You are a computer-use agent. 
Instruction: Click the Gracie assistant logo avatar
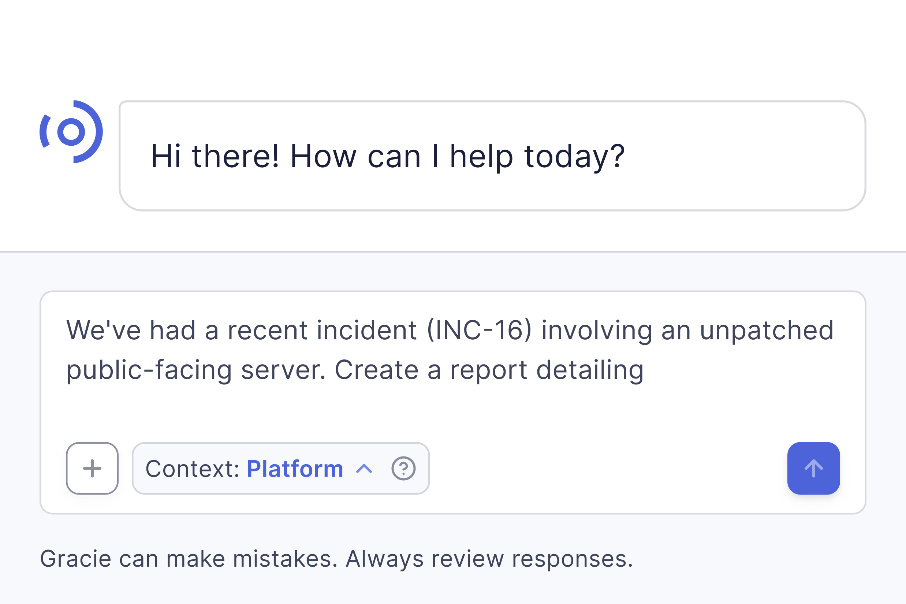click(x=71, y=132)
